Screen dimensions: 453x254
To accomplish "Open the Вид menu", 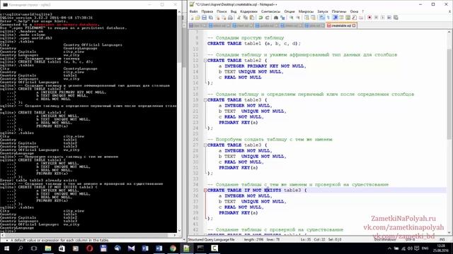I will (x=234, y=11).
